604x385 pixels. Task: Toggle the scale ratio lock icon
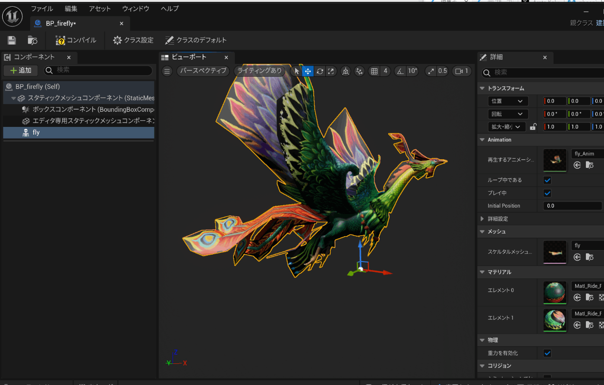coord(533,127)
